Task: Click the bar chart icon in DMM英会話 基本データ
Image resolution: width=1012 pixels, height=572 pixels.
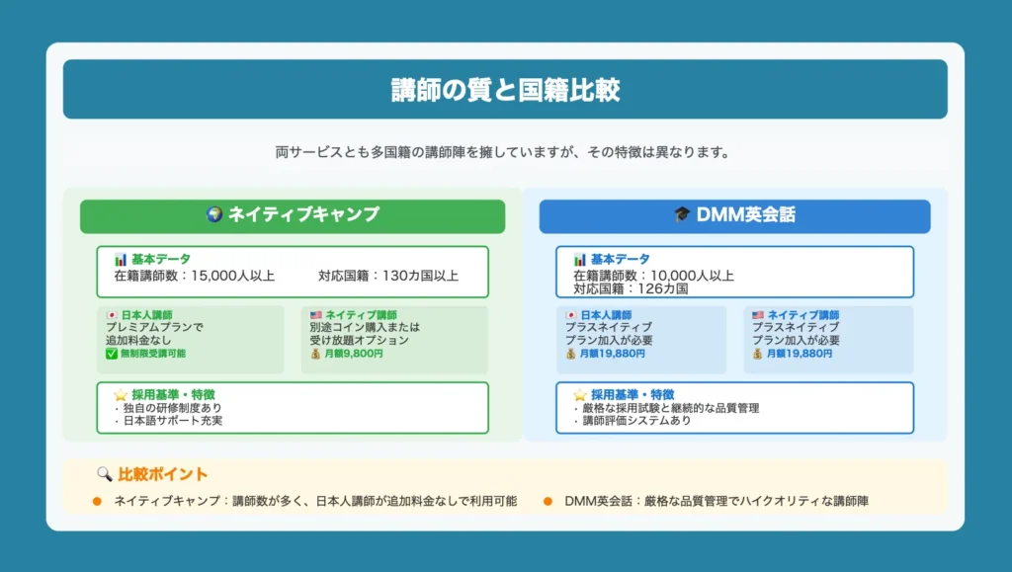Action: click(x=579, y=259)
